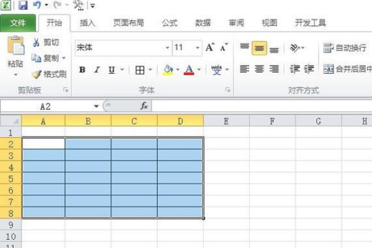The image size is (372, 248).
Task: Toggle middle vertical alignment
Action: [x=259, y=48]
